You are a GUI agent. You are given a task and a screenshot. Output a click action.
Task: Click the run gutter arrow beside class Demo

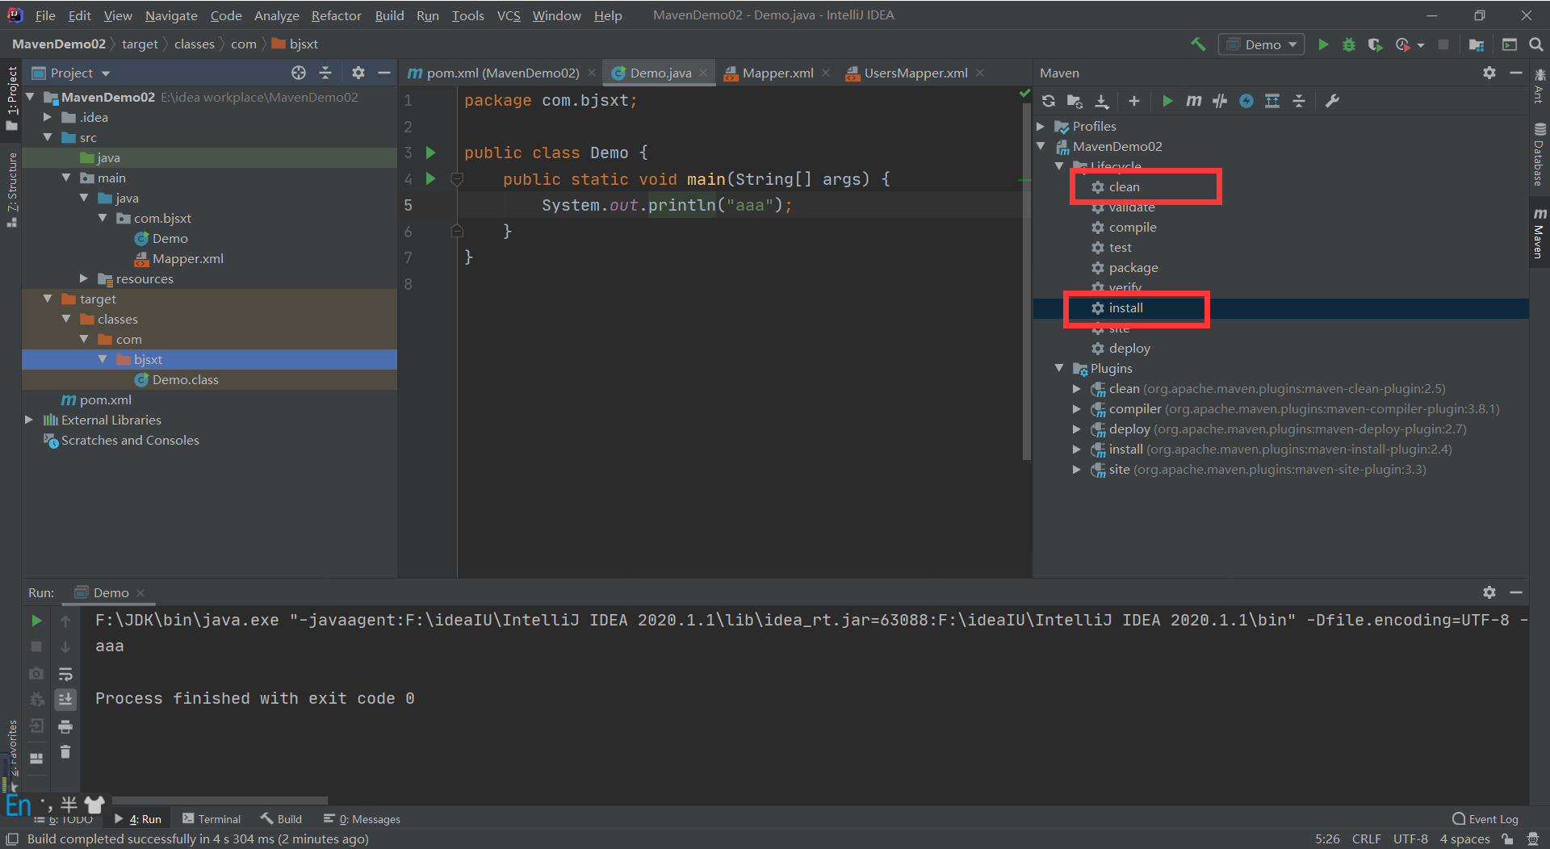tap(431, 153)
